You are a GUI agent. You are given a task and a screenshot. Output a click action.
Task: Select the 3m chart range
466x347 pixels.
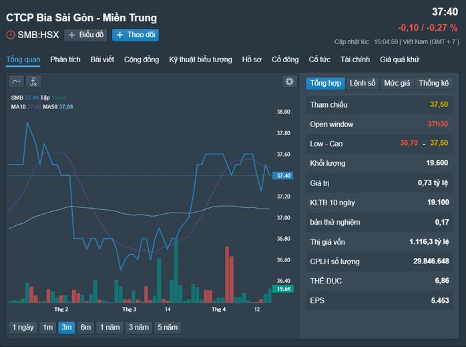point(67,328)
